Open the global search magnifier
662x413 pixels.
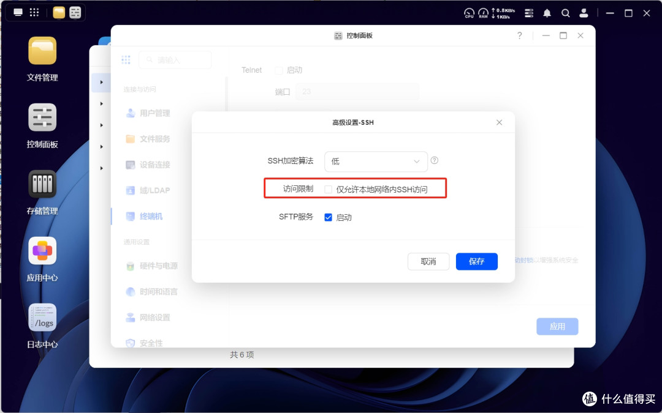coord(565,13)
